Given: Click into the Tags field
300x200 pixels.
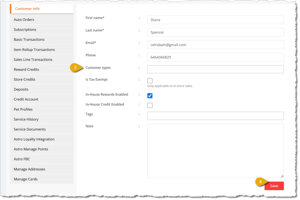Looking at the screenshot, I should (215, 116).
